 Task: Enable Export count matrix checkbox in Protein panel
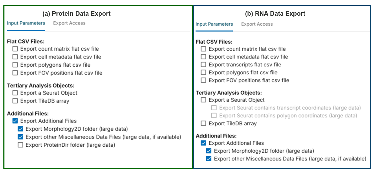pyautogui.click(x=15, y=49)
